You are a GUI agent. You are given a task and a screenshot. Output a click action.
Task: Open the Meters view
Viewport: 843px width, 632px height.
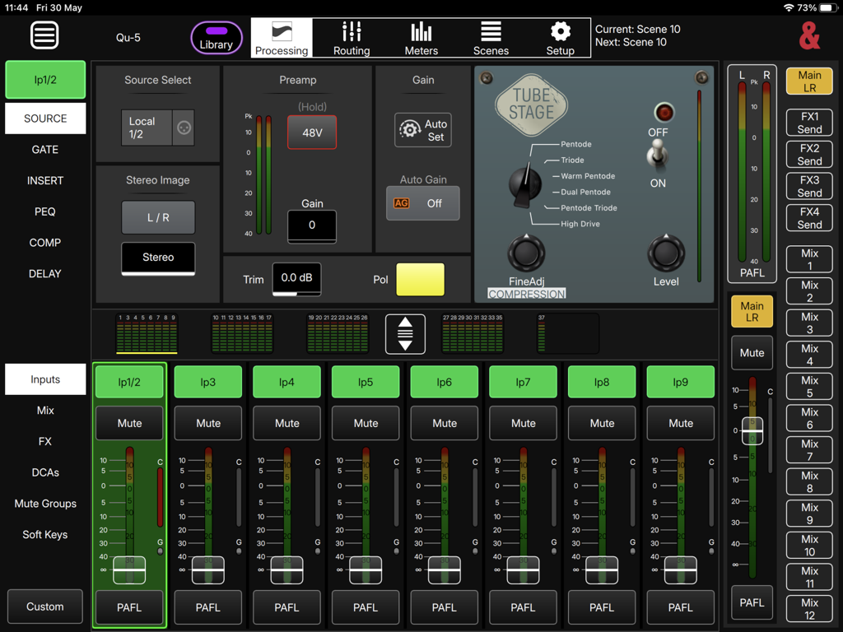point(421,37)
